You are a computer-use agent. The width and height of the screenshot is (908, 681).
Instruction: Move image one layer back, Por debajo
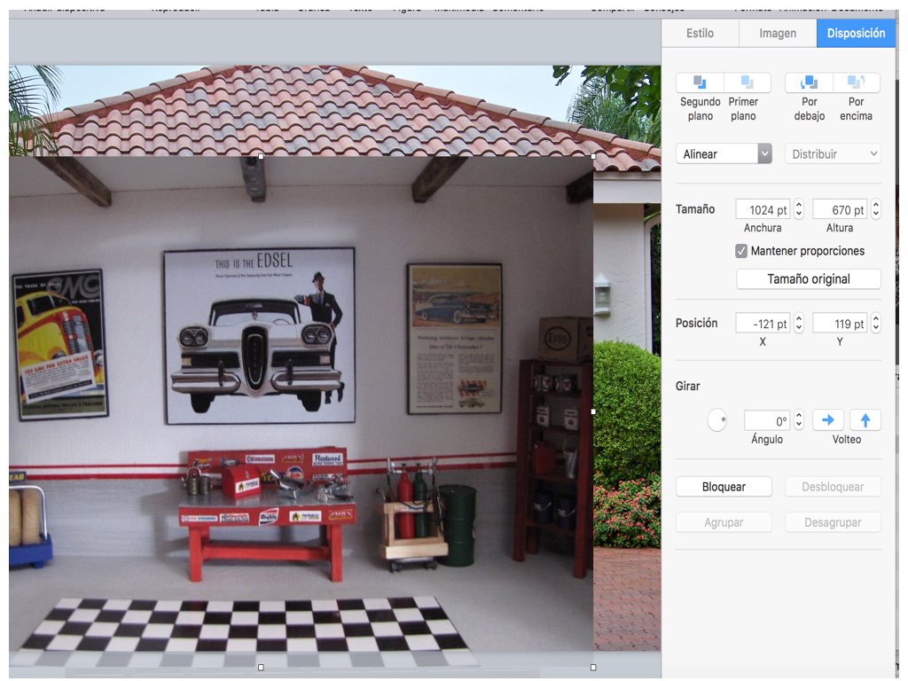tap(809, 82)
